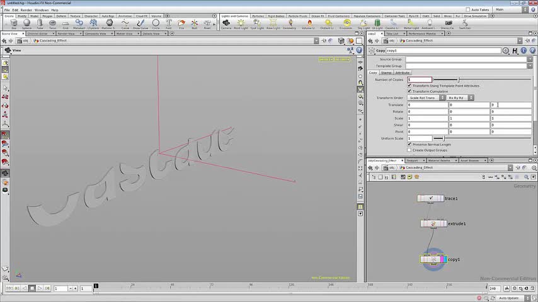Image resolution: width=538 pixels, height=302 pixels.
Task: Create a Box from the shelf
Action: 14,24
